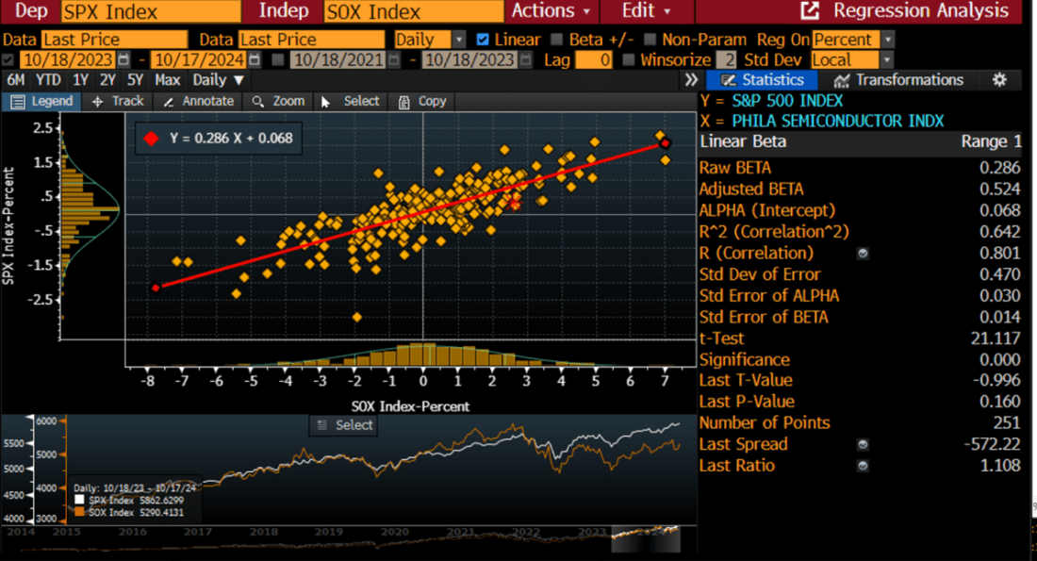Toggle the Linear checkbox
The height and width of the screenshot is (561, 1037).
point(483,40)
